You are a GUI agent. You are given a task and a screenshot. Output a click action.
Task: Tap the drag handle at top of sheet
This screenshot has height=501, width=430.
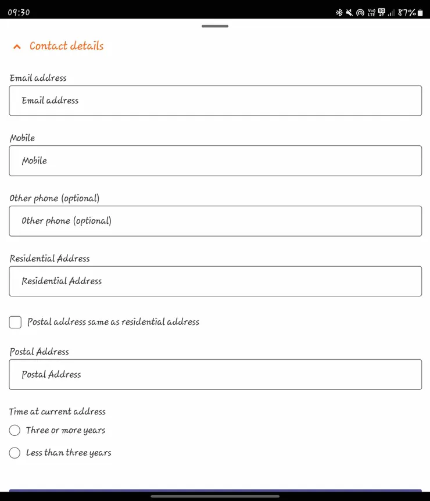(215, 26)
